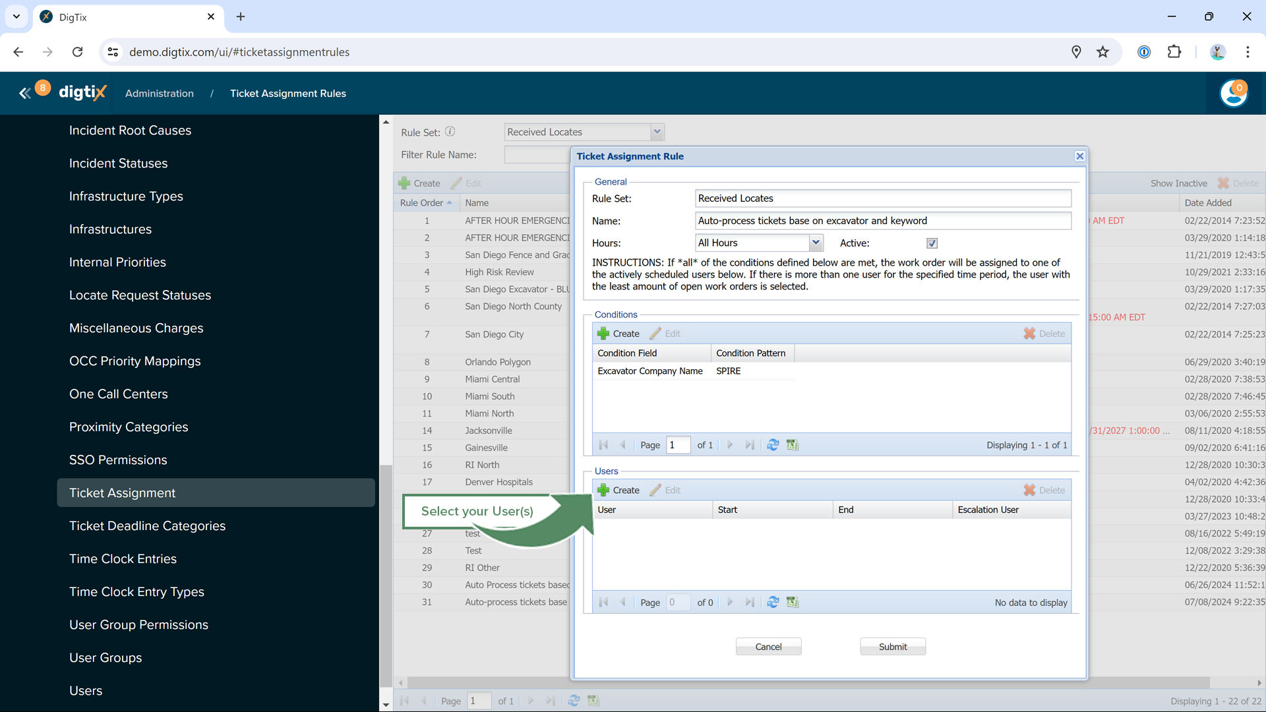The width and height of the screenshot is (1266, 712).
Task: Collapse sidebar with double-chevron icon
Action: (x=24, y=93)
